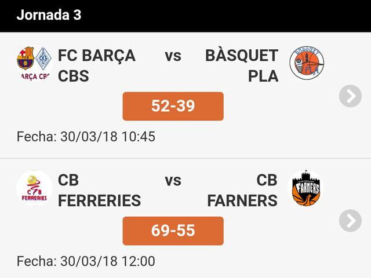Expand the Barça vs Bàsquet Pla match arrow
The width and height of the screenshot is (371, 278).
[x=350, y=96]
